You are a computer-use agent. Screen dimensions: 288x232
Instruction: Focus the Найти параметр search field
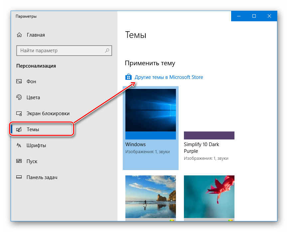point(60,51)
